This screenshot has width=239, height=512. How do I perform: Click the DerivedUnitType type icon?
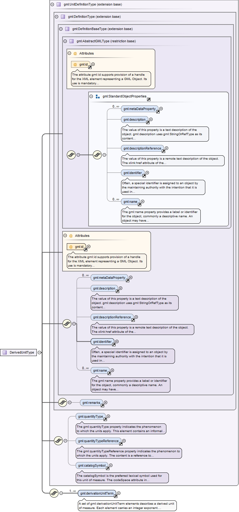[x=5, y=352]
